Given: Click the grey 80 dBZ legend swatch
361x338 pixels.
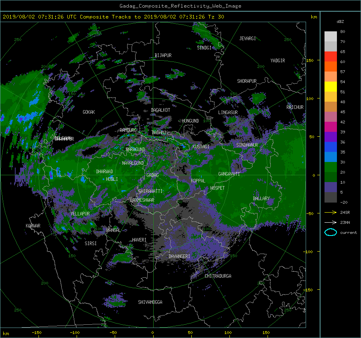Looking at the screenshot, I should 331,36.
